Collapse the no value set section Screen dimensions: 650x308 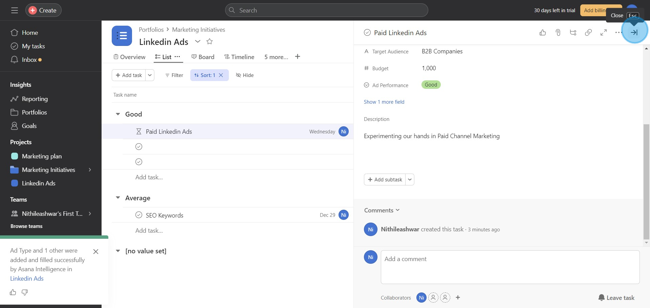tap(118, 251)
